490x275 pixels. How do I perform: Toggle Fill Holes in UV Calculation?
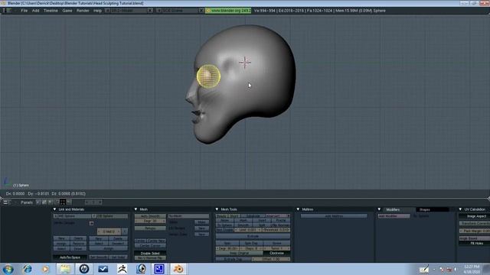pos(475,243)
